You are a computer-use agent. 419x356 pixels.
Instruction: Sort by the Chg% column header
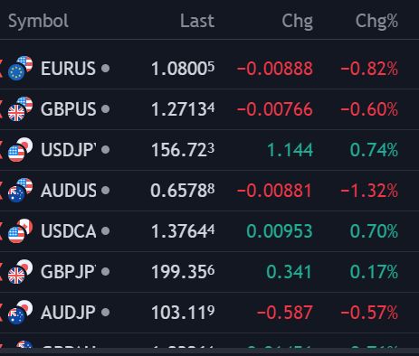point(376,22)
